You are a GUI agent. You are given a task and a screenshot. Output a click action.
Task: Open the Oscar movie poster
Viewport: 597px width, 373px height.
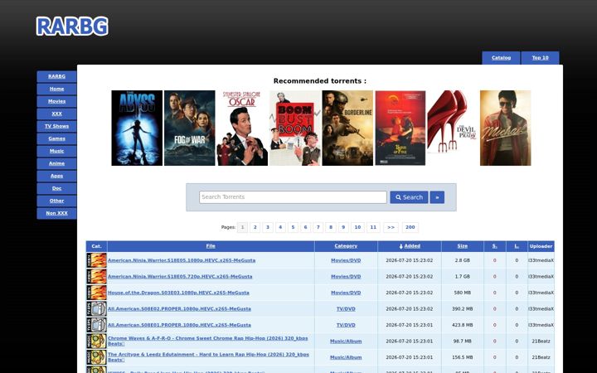click(x=242, y=128)
